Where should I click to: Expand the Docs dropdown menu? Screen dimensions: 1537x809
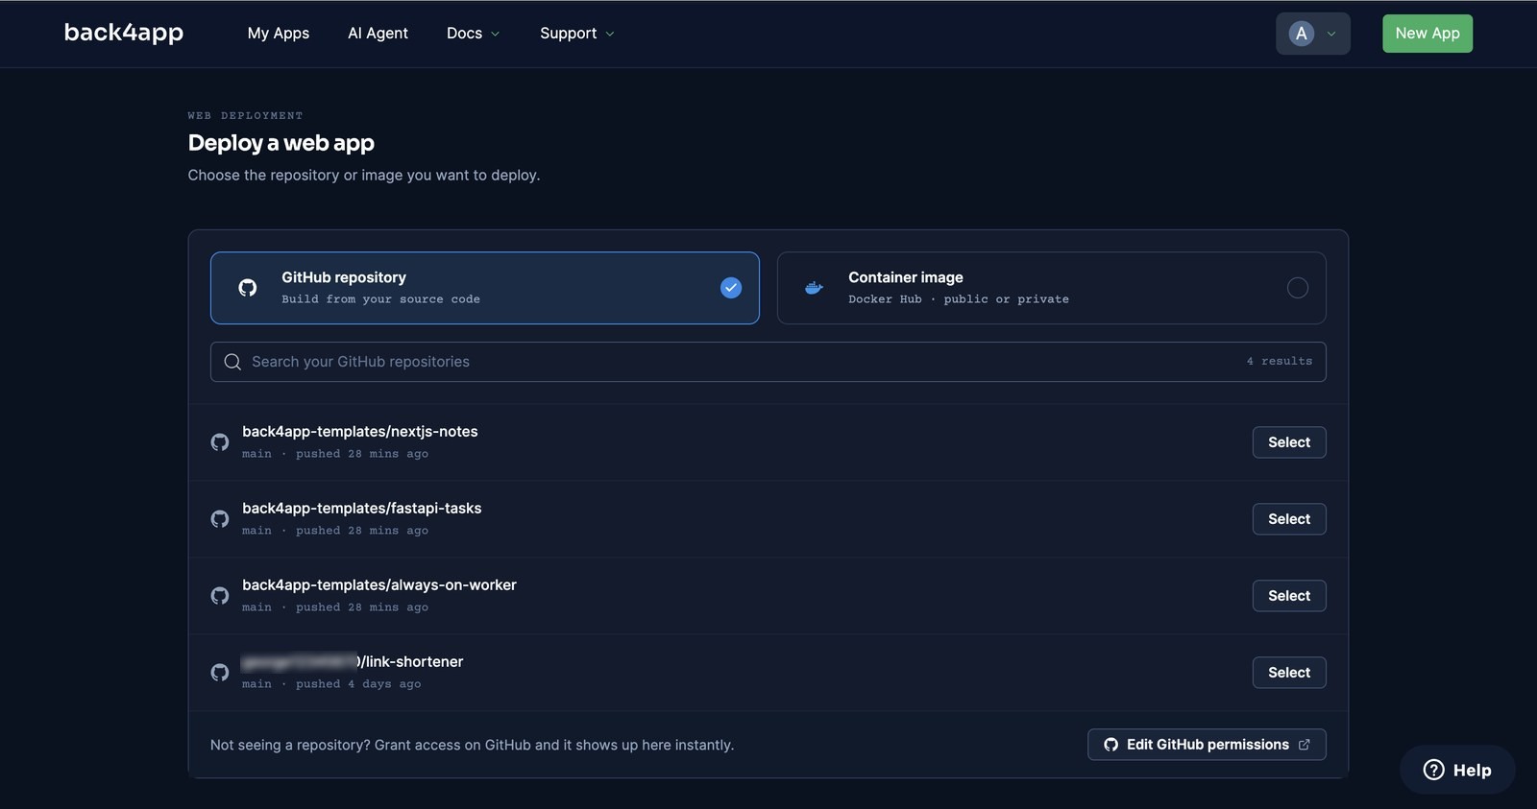[x=473, y=34]
